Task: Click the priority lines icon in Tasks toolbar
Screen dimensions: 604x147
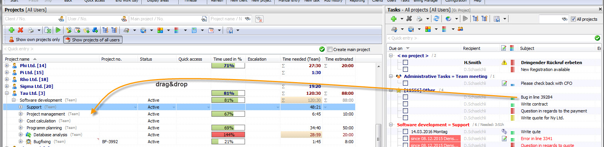Action: point(444,29)
